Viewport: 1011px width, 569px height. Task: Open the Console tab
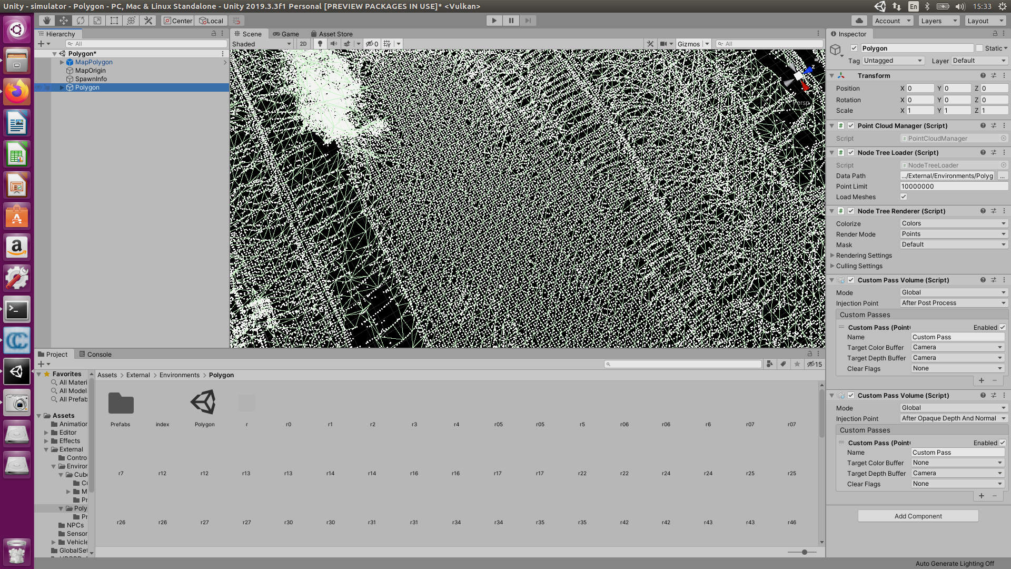[99, 354]
